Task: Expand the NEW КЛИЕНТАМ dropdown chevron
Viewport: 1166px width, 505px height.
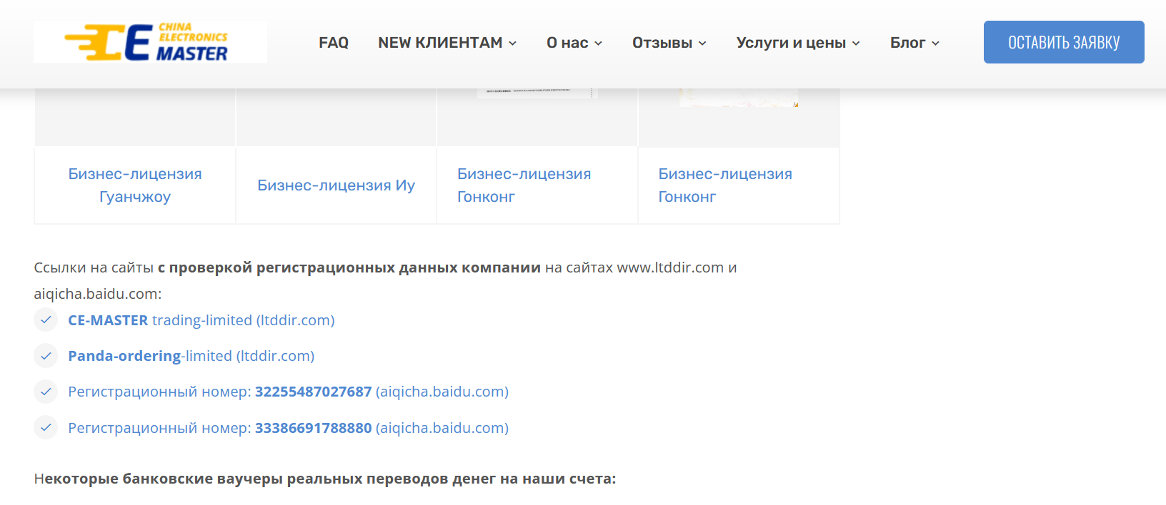Action: [512, 44]
